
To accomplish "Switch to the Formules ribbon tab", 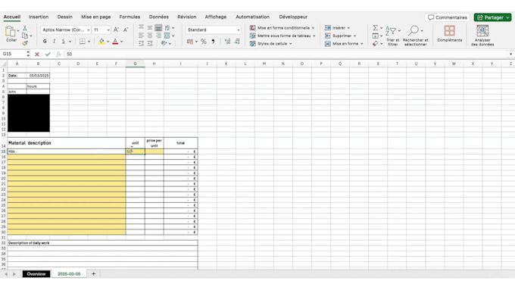I will [130, 17].
